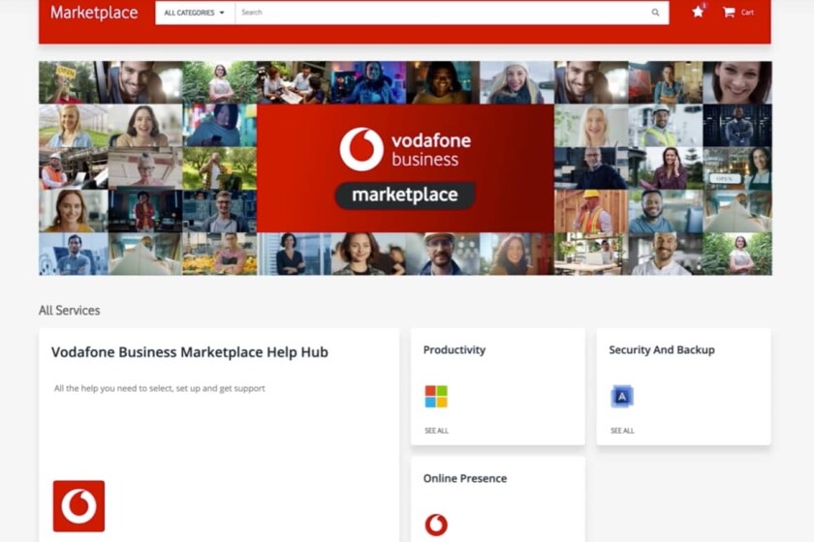Click the search magnifier icon
814x542 pixels.
click(x=656, y=13)
